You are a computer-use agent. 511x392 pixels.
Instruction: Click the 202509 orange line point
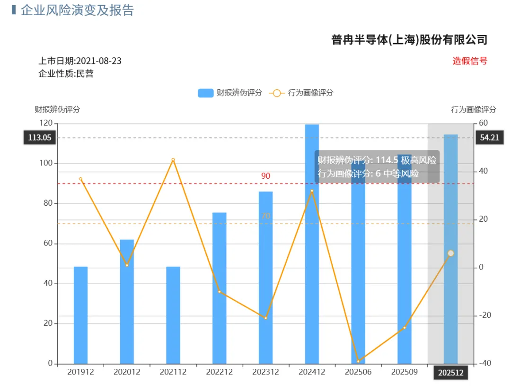[x=405, y=328]
